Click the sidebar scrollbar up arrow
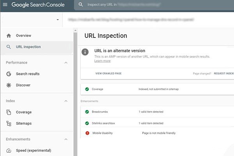Image resolution: width=234 pixels, height=156 pixels. 75,30
